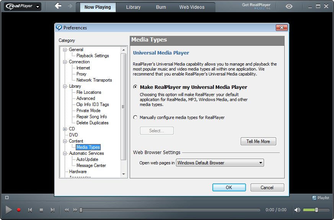The height and width of the screenshot is (220, 334).
Task: Open the RealPlayer logo menu
Action: click(23, 6)
